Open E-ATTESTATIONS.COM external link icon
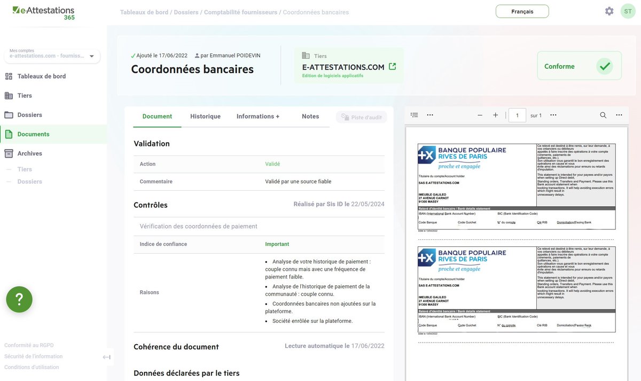This screenshot has width=641, height=381. (392, 67)
